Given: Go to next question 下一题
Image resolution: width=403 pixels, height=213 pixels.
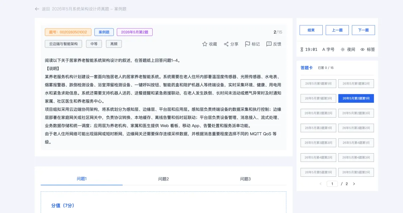Looking at the screenshot, I should tap(363, 30).
